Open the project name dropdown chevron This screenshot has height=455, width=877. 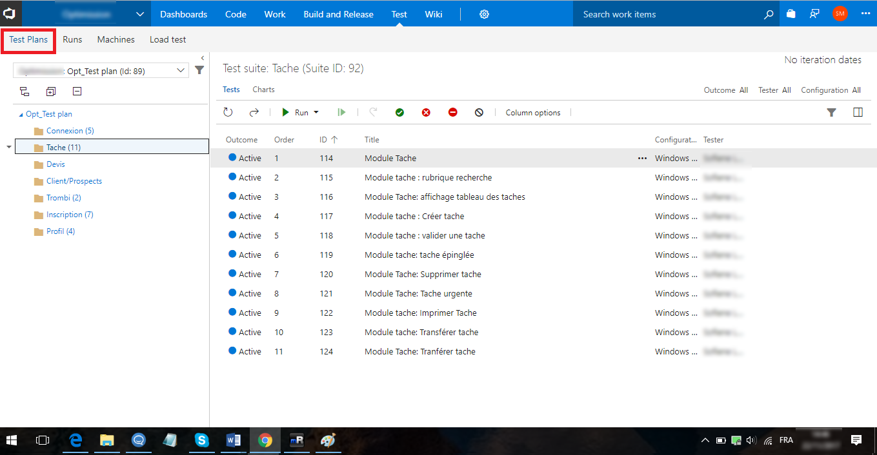(x=140, y=14)
